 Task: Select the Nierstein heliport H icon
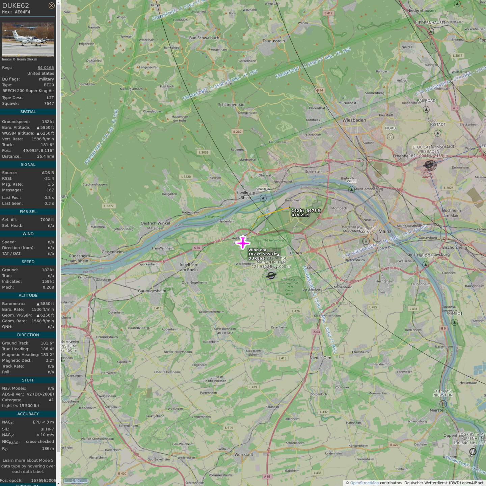point(443,404)
